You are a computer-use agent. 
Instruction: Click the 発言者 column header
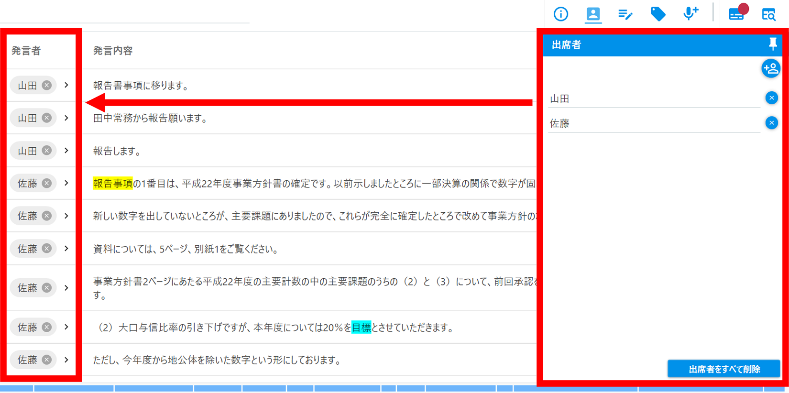26,51
